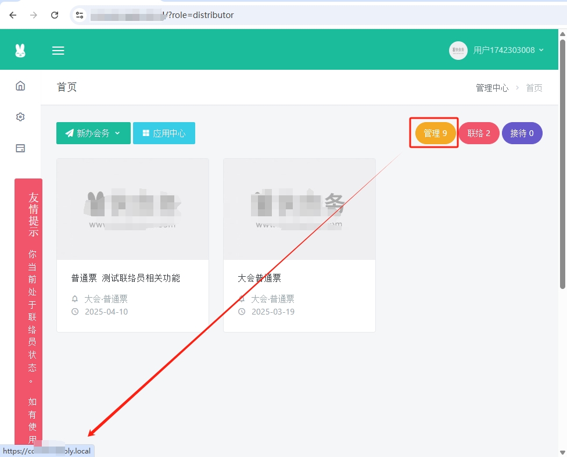Go back in browser history

13,15
